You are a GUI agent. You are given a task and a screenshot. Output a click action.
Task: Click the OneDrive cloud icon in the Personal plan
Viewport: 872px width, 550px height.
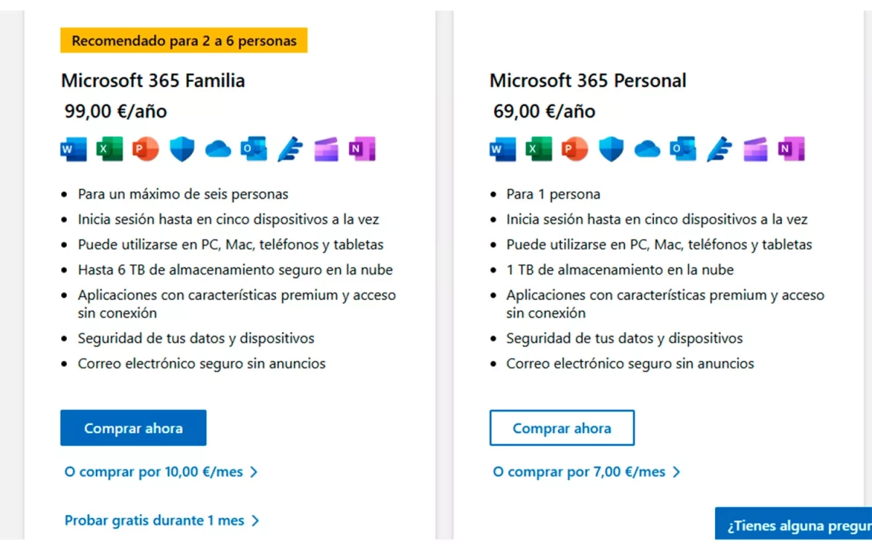click(647, 150)
